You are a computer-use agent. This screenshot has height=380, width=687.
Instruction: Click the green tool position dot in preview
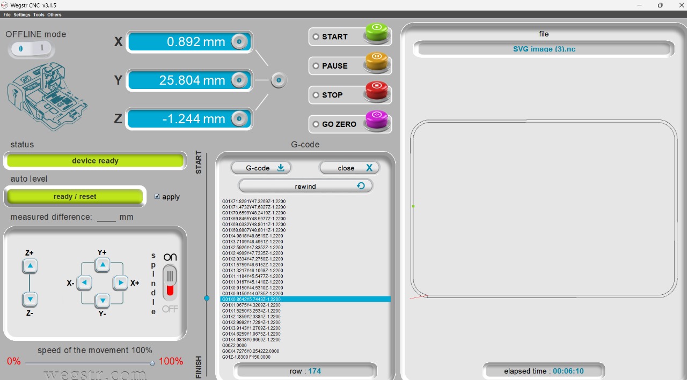413,206
